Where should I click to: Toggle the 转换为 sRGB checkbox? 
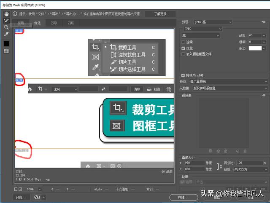pos(183,75)
